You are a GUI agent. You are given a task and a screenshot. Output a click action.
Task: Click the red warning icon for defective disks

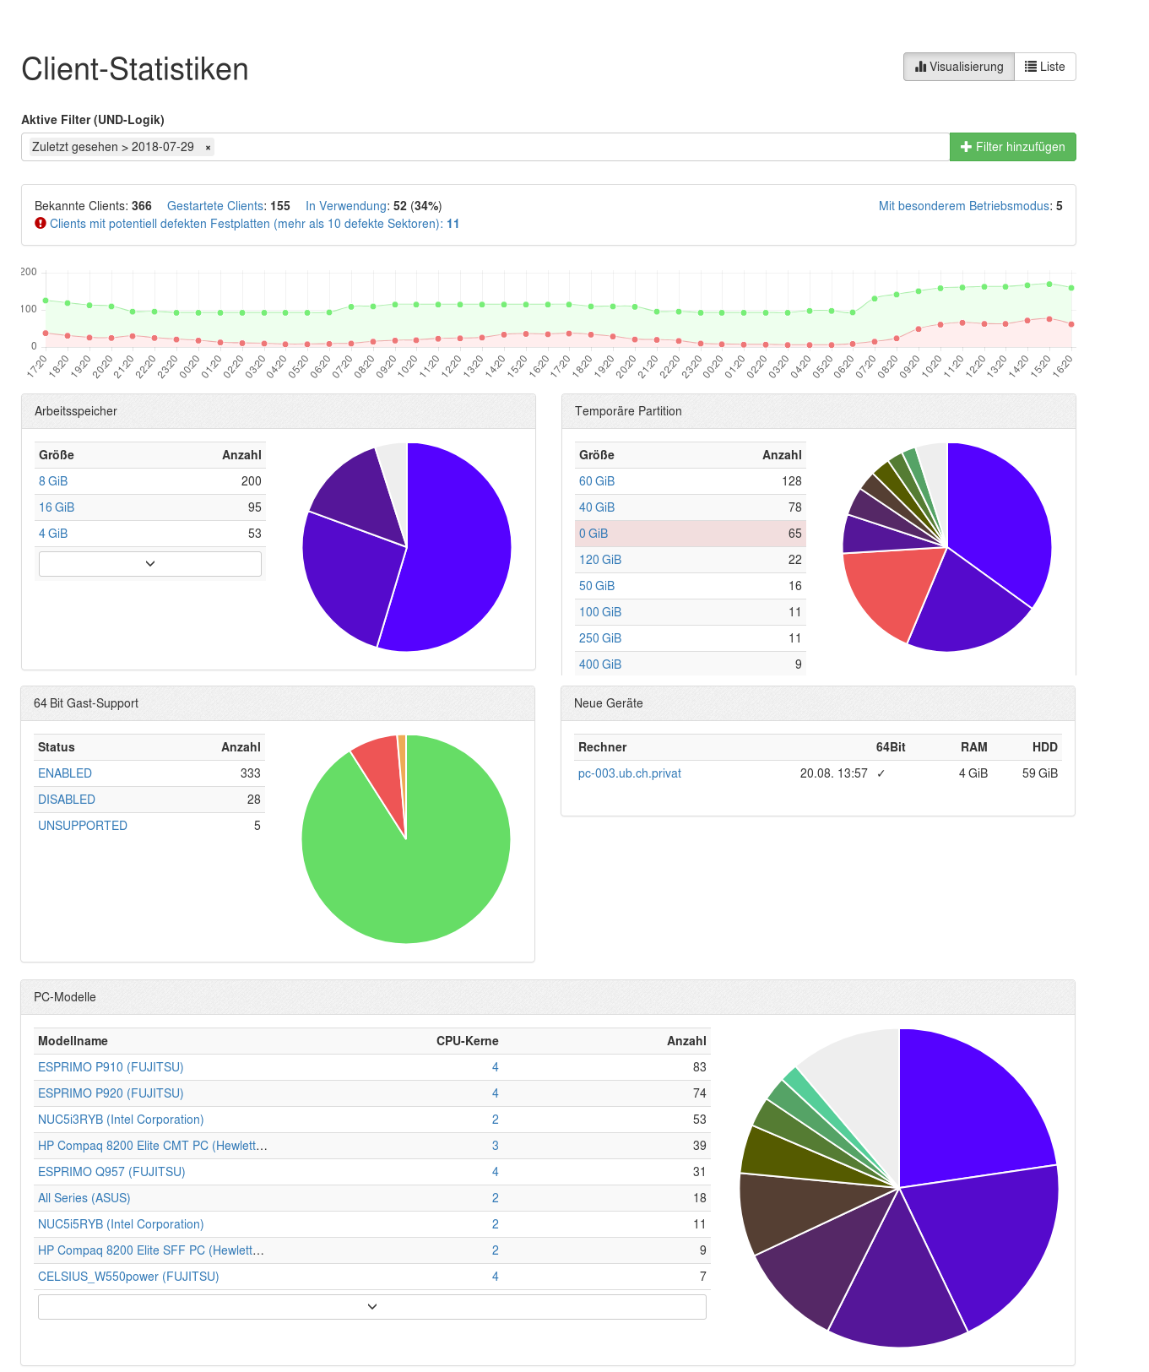[x=41, y=224]
